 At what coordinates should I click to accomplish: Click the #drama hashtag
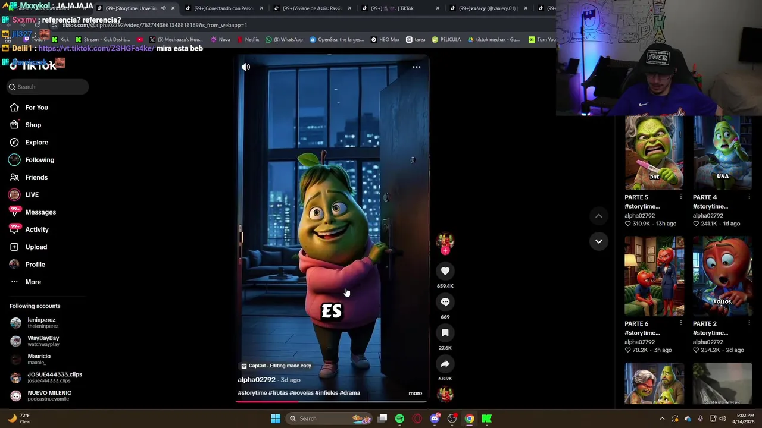(350, 393)
